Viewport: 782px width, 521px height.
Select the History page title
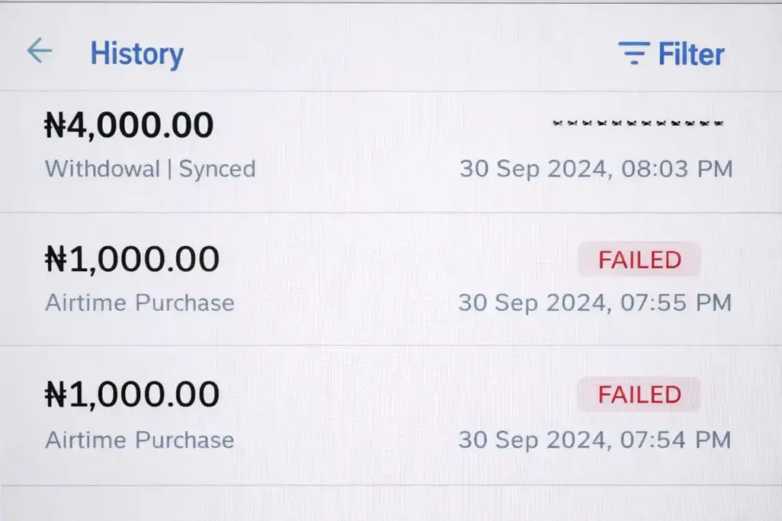pos(137,53)
